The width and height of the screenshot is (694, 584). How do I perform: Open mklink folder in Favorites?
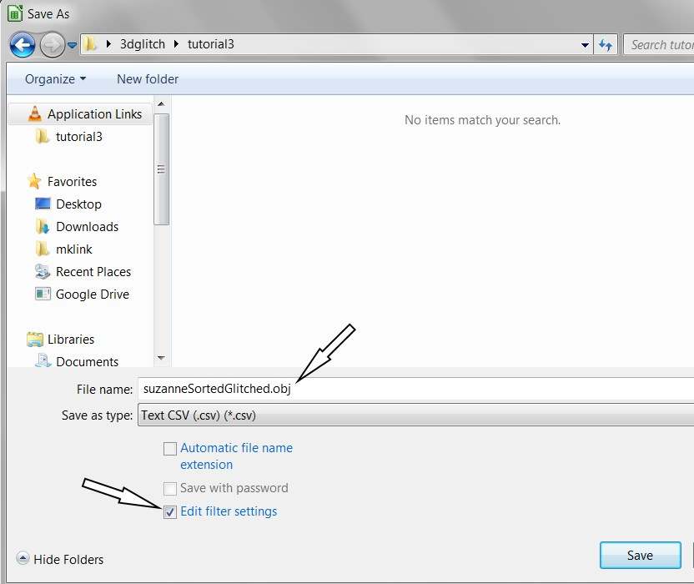[x=74, y=249]
